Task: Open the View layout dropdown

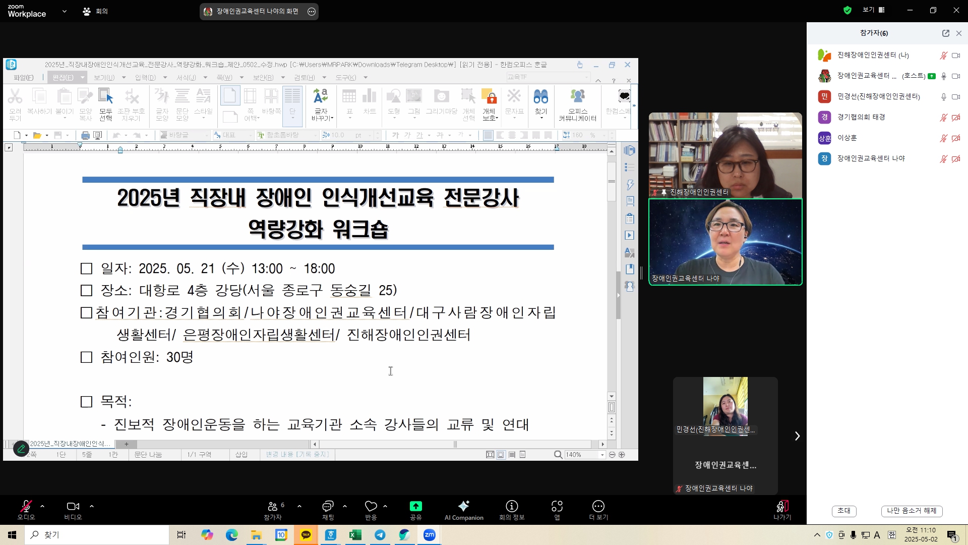Action: tap(874, 10)
